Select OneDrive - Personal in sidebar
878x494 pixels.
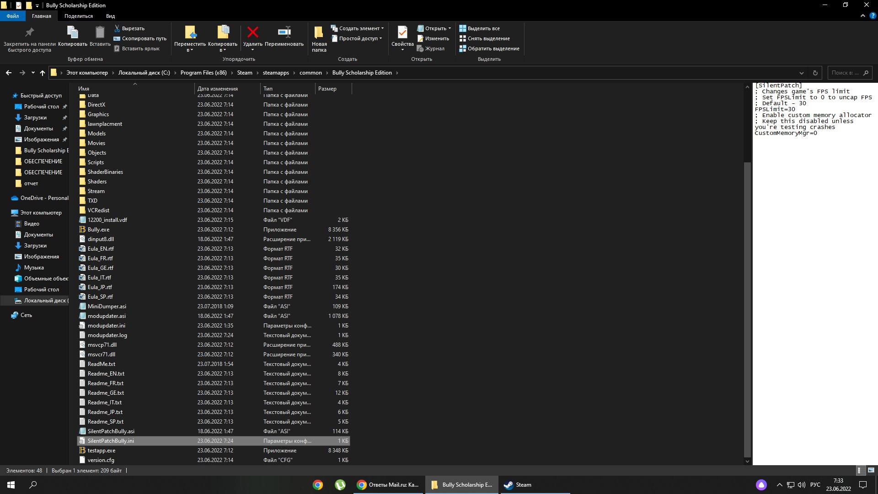[x=39, y=198]
